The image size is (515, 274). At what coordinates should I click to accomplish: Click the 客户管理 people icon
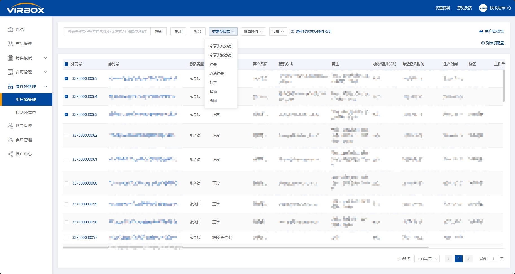(x=10, y=140)
